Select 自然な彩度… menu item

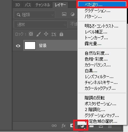(x=102, y=53)
